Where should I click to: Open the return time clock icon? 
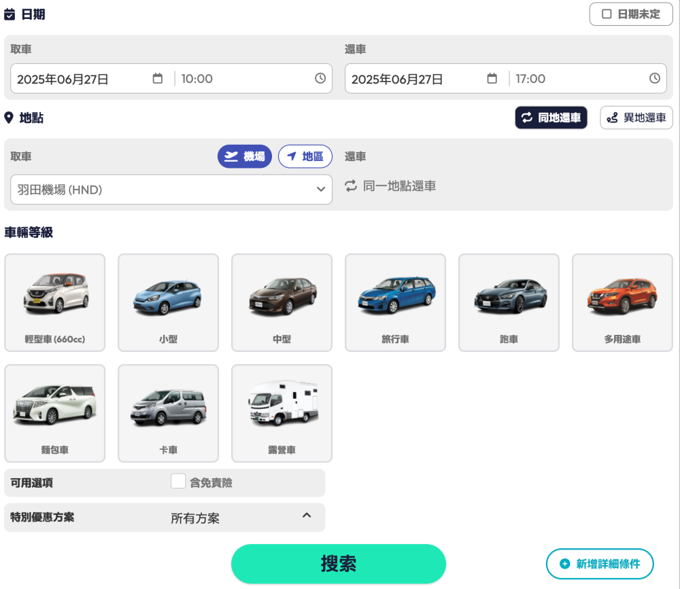click(x=654, y=78)
